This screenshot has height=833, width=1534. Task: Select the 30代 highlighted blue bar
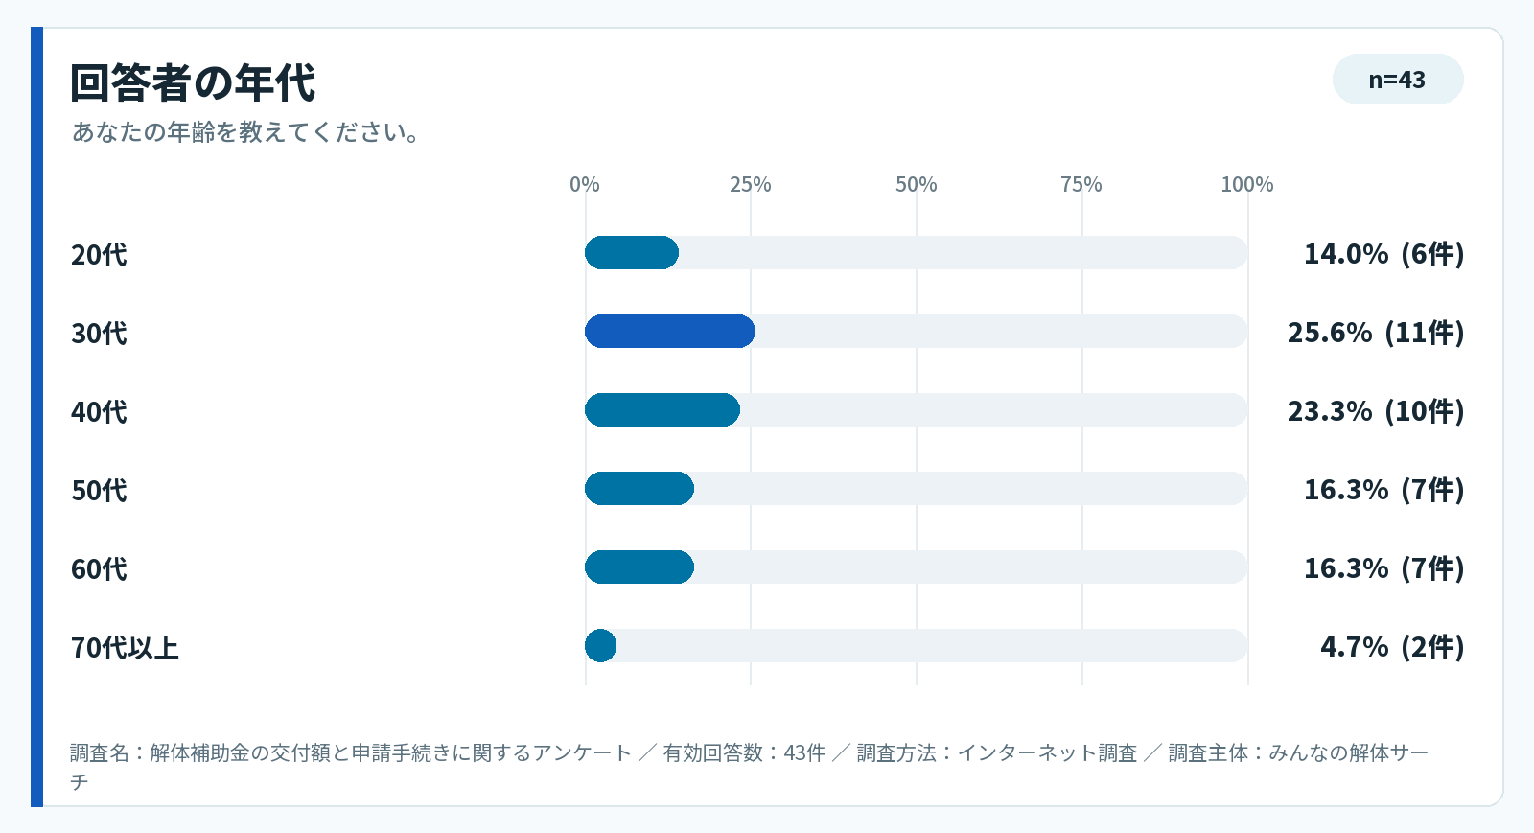coord(670,332)
